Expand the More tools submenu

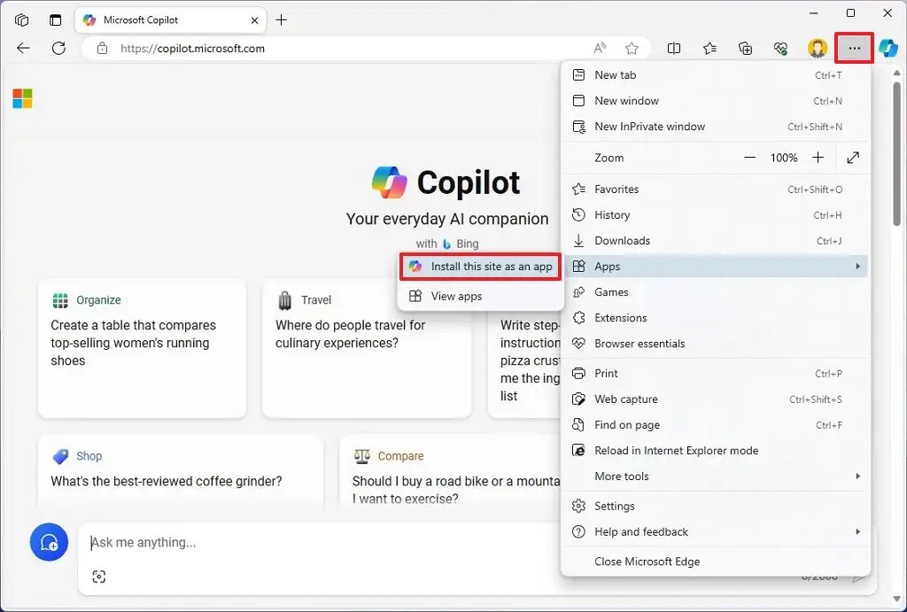click(856, 476)
